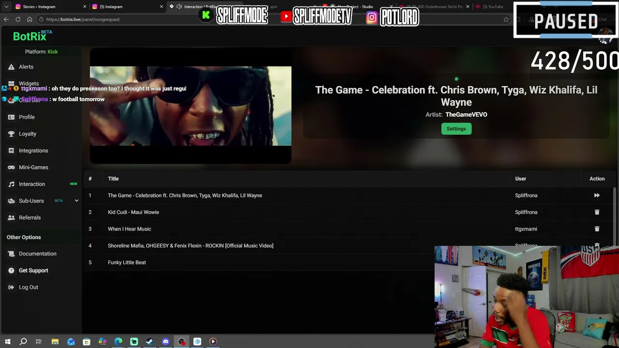The width and height of the screenshot is (619, 348).
Task: Open the Profile page in sidebar
Action: point(27,117)
